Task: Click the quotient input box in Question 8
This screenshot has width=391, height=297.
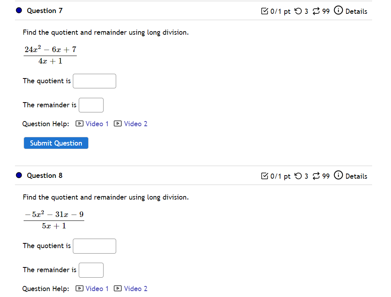Action: point(94,246)
